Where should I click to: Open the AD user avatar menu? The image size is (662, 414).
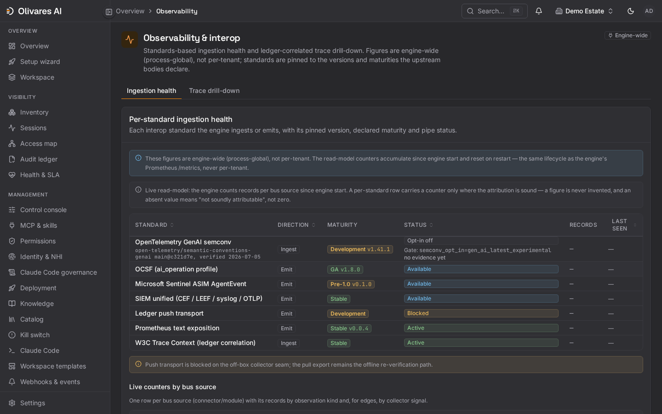pos(649,11)
